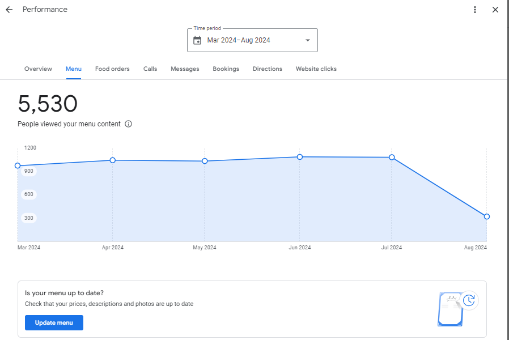Click the Apr 2024 graph marker

[x=113, y=160]
